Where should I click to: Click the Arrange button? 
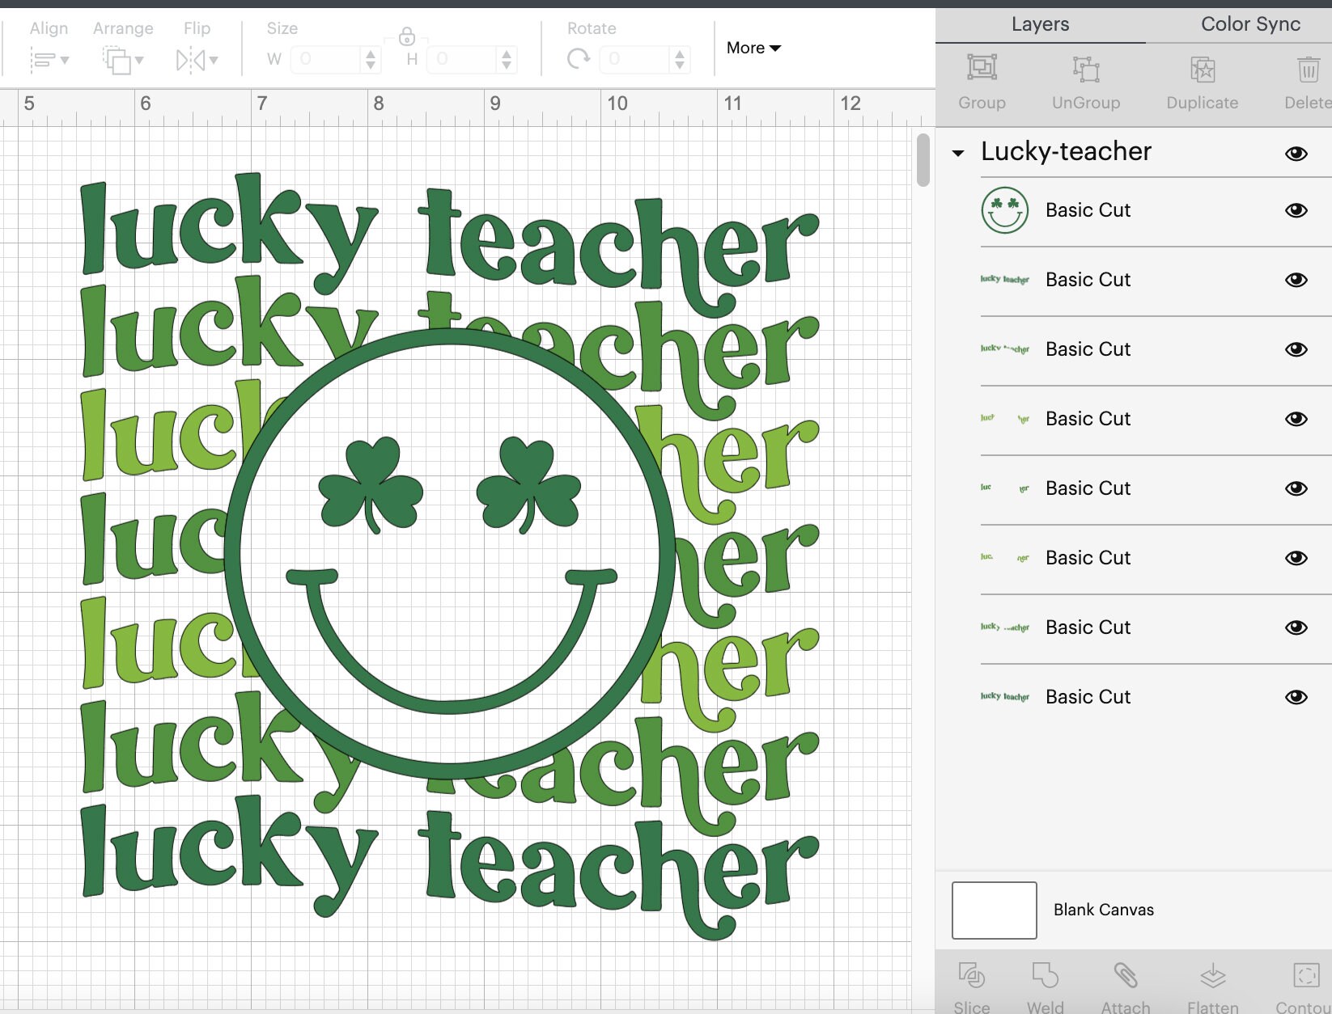point(122,60)
